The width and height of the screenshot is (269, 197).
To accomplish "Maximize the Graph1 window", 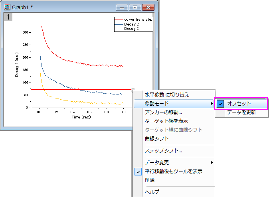I will coord(135,8).
